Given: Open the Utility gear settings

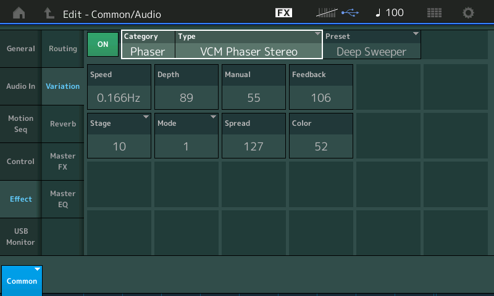Looking at the screenshot, I should point(469,13).
